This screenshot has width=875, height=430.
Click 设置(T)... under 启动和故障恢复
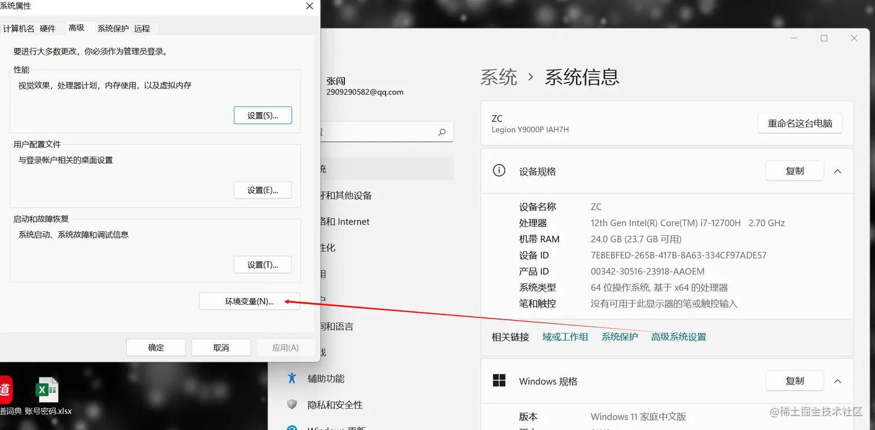click(x=263, y=265)
